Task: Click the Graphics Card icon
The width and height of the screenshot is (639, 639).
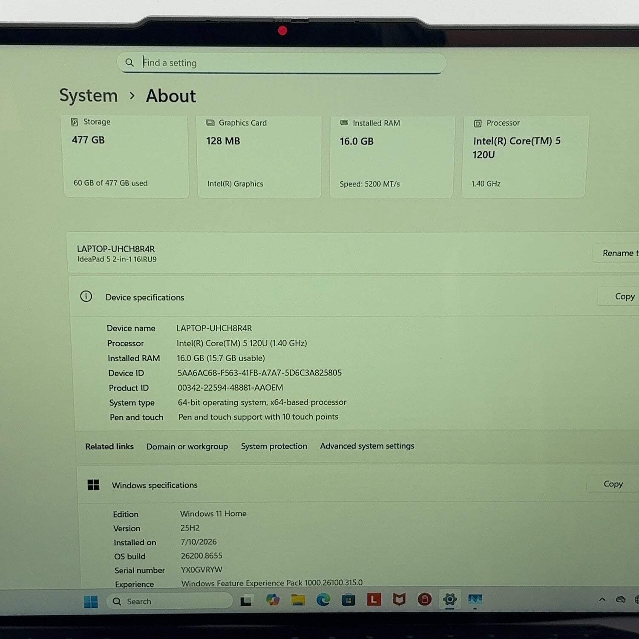Action: [x=210, y=123]
